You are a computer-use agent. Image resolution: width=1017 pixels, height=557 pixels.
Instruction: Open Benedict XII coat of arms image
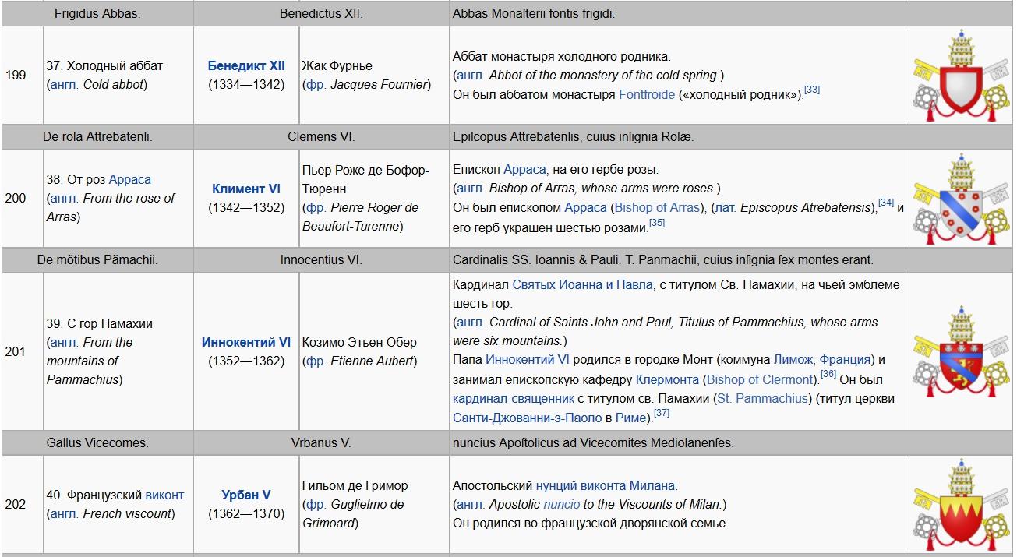(x=961, y=75)
